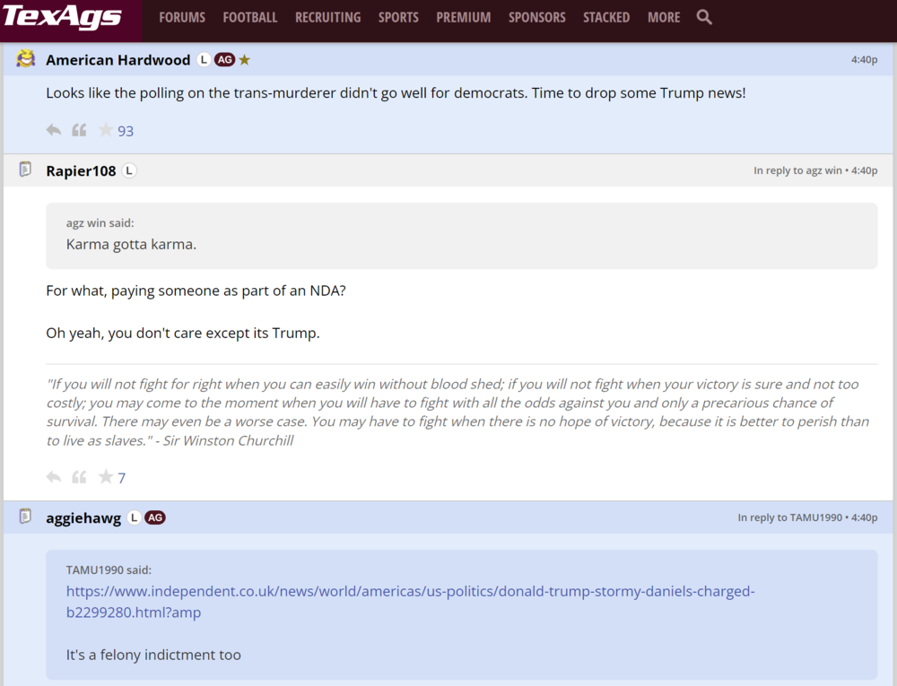897x686 pixels.
Task: Star American Hardwood's post with 93 stars
Action: pyautogui.click(x=106, y=130)
